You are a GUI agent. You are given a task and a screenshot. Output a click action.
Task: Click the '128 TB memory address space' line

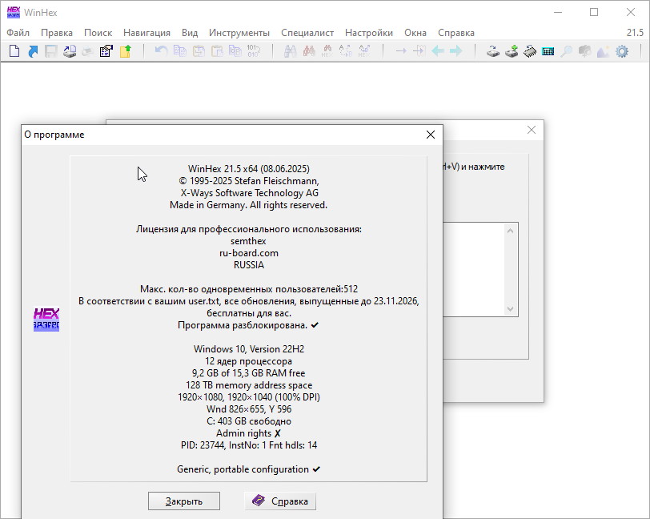[x=249, y=385]
